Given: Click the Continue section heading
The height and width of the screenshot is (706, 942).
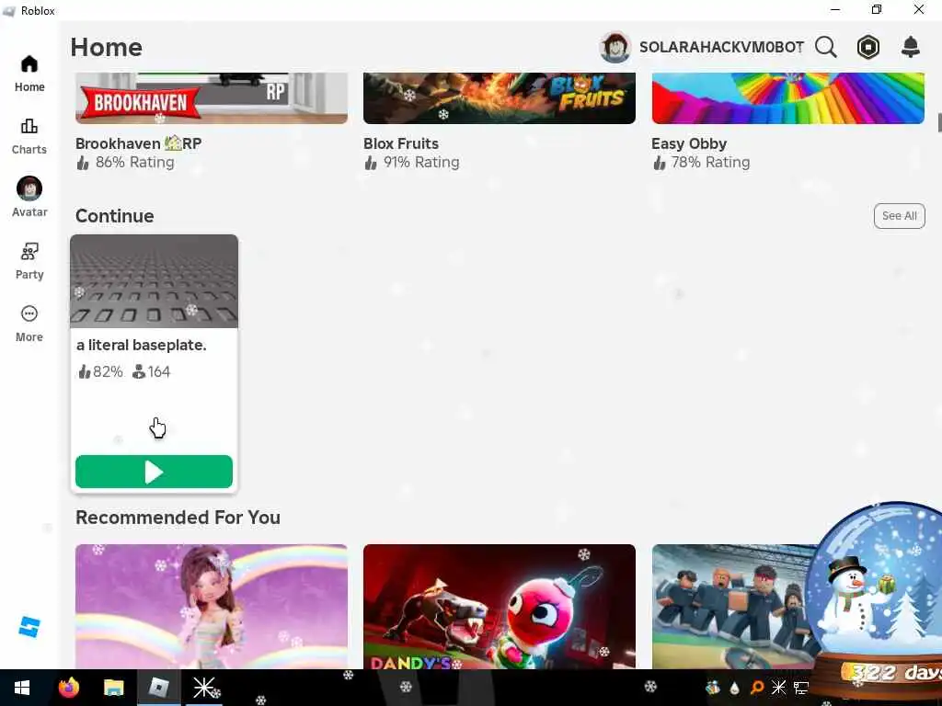Looking at the screenshot, I should 115,216.
